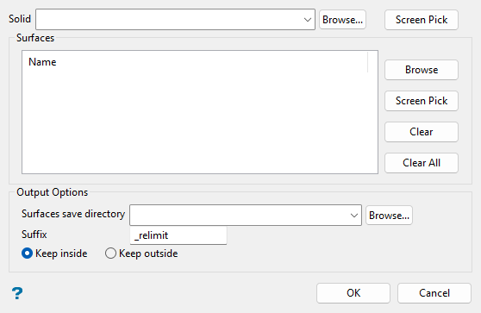Browse for surfaces in Surfaces group
The height and width of the screenshot is (313, 481).
tap(422, 70)
